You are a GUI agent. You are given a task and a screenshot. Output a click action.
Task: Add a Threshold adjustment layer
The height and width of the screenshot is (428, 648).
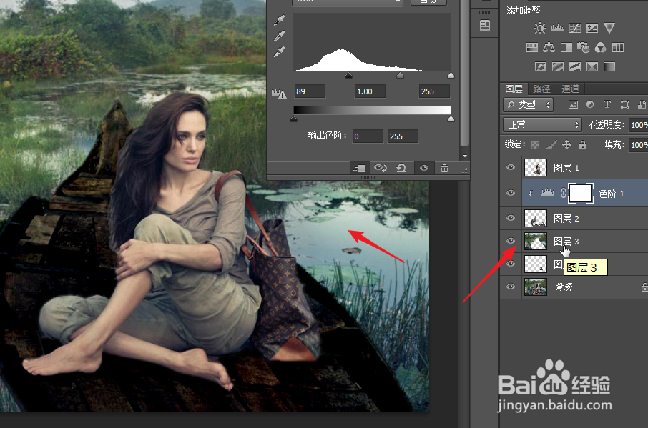click(x=575, y=66)
